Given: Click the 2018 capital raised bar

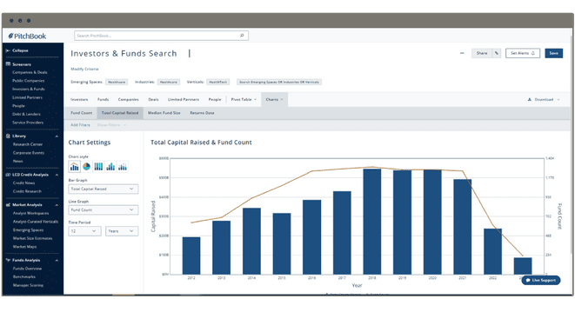Looking at the screenshot, I should point(372,222).
